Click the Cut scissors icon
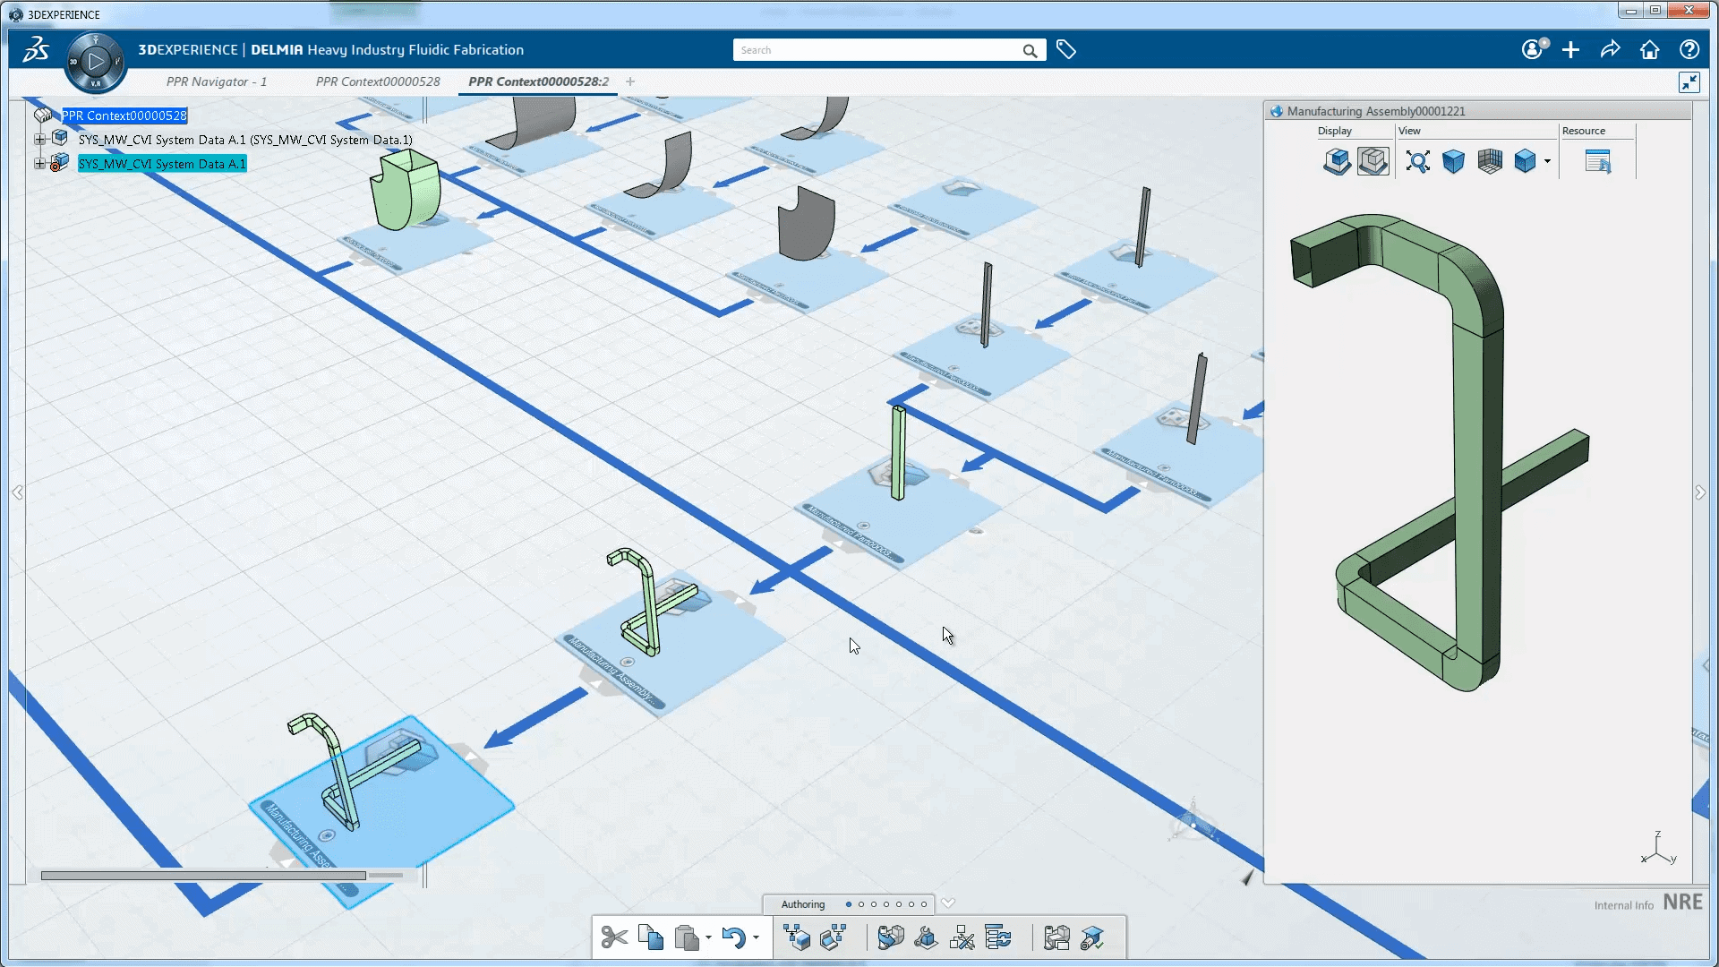 tap(614, 937)
